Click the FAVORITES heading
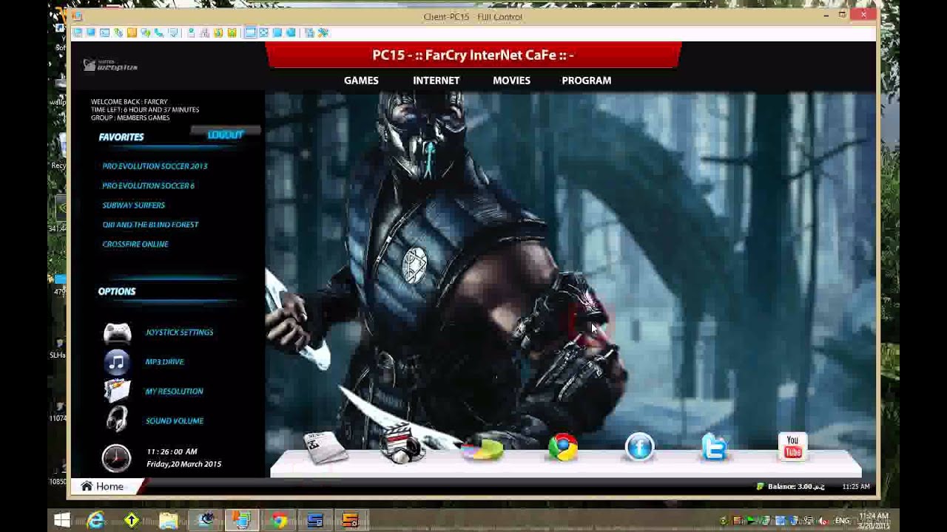This screenshot has width=947, height=532. tap(121, 137)
